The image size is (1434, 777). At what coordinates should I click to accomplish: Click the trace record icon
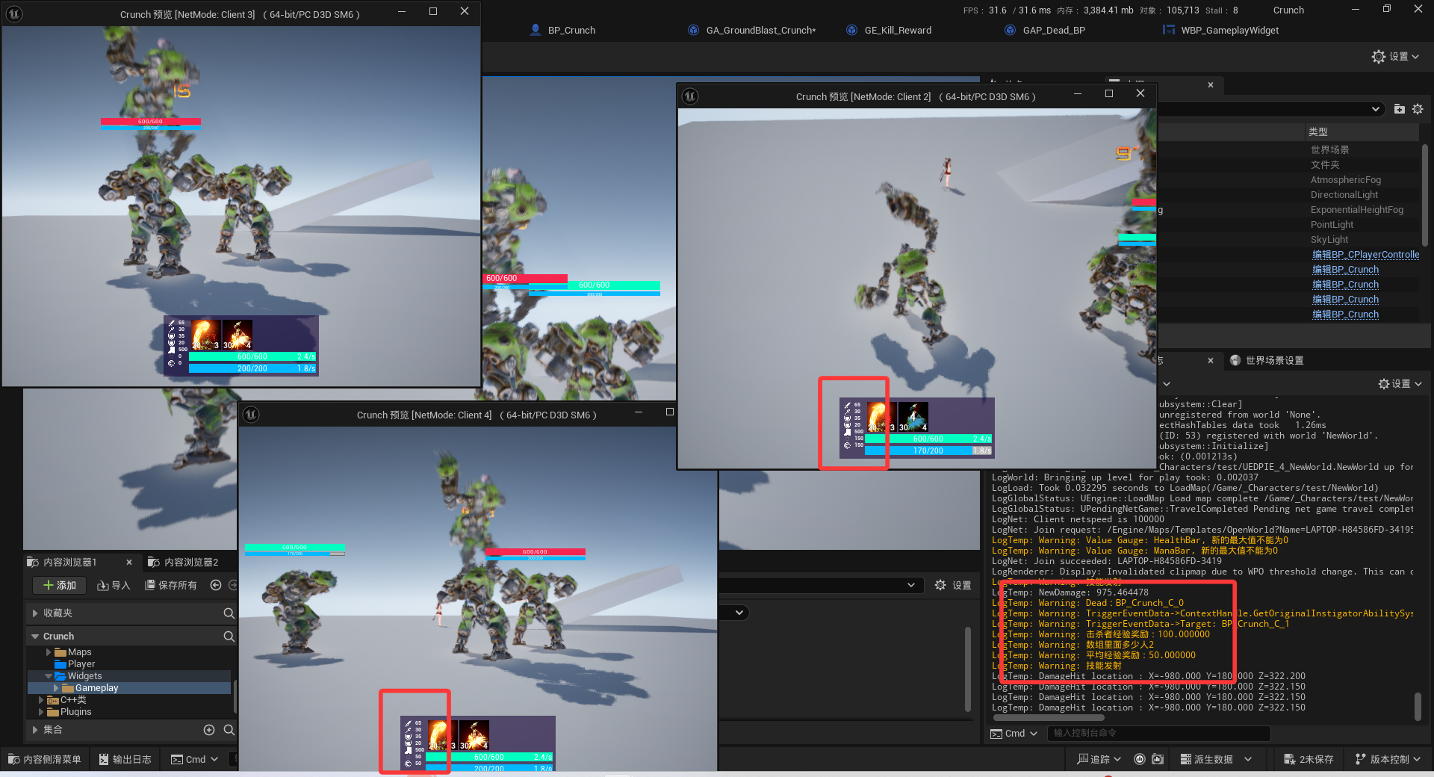pos(1140,759)
